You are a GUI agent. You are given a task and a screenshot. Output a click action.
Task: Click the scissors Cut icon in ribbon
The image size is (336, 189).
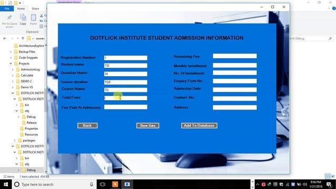pos(41,15)
